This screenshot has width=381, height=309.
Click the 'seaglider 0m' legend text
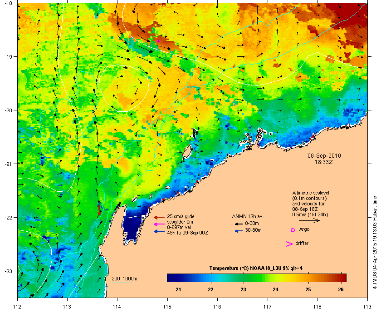pyautogui.click(x=180, y=222)
